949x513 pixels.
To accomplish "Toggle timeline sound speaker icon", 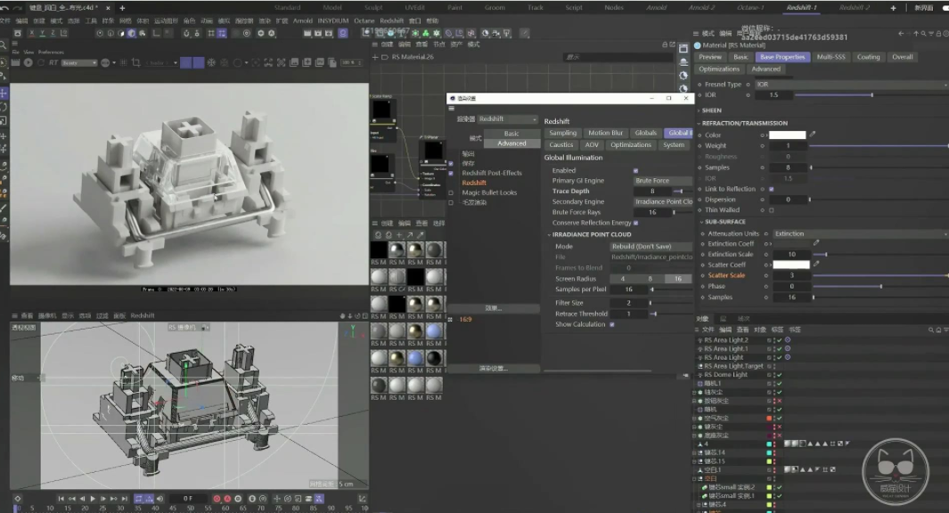I will [160, 499].
